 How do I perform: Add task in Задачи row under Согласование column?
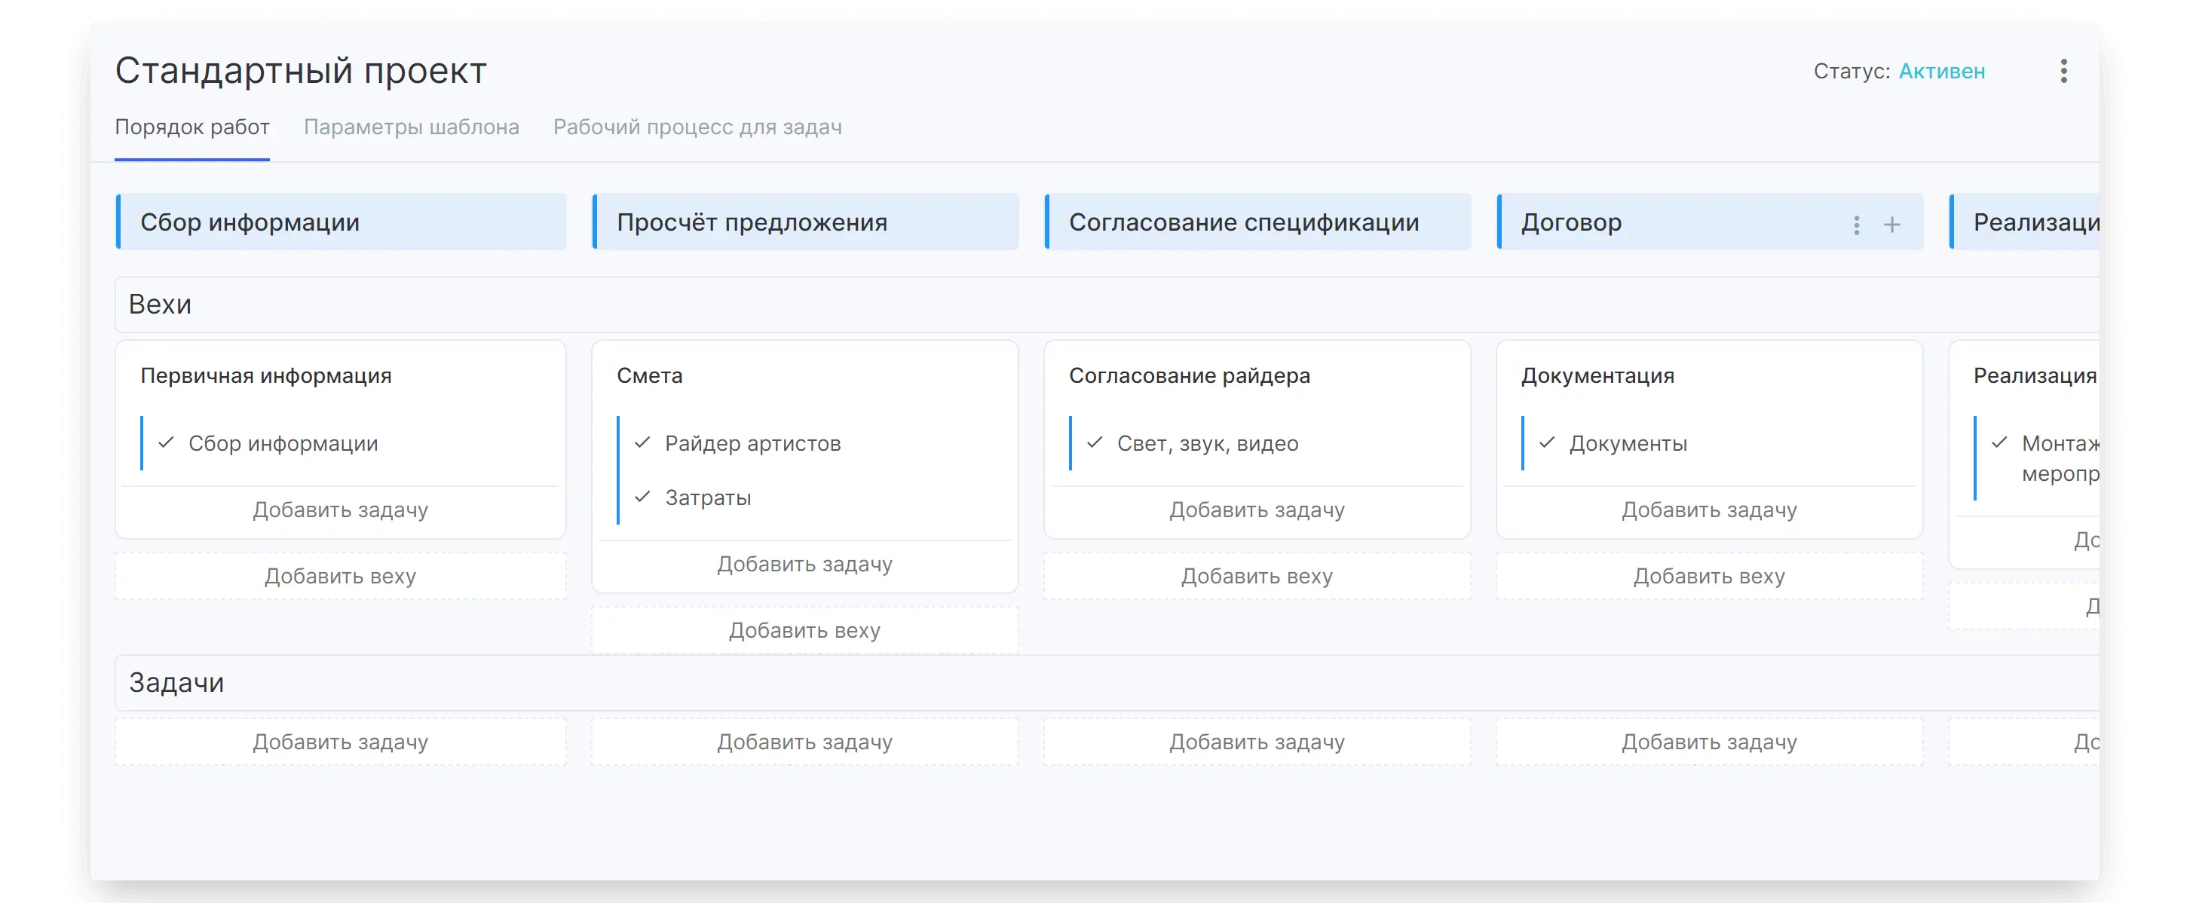(1257, 742)
